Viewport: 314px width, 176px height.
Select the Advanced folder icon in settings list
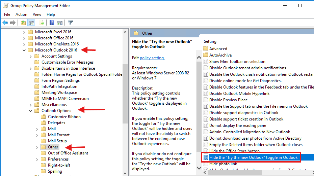pyautogui.click(x=206, y=48)
